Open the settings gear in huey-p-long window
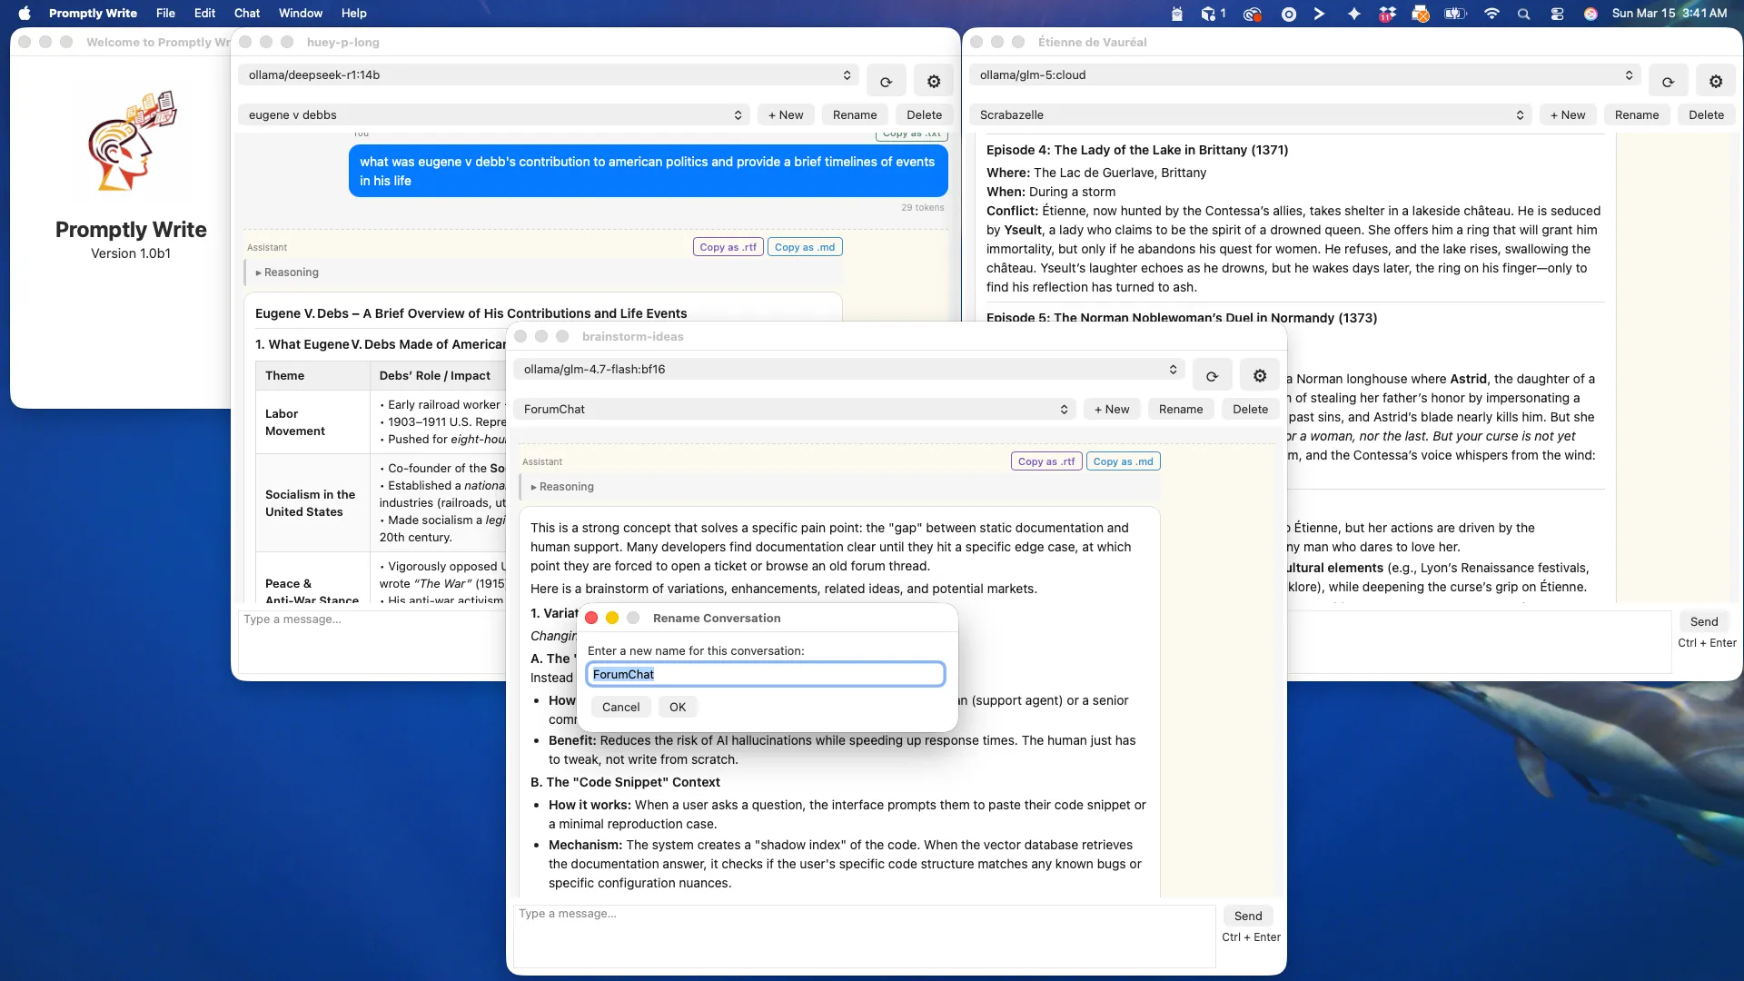Image resolution: width=1744 pixels, height=981 pixels. (934, 81)
